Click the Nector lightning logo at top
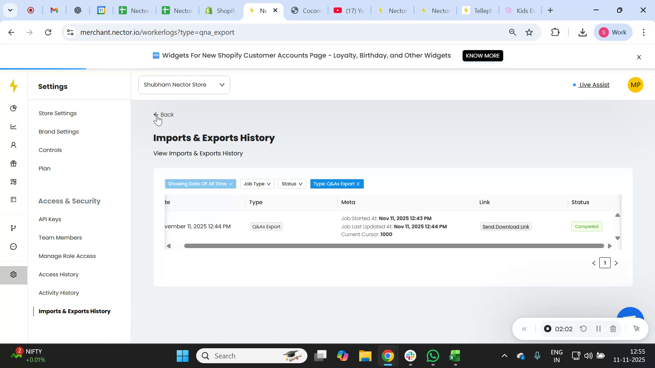The height and width of the screenshot is (368, 655). point(14,86)
